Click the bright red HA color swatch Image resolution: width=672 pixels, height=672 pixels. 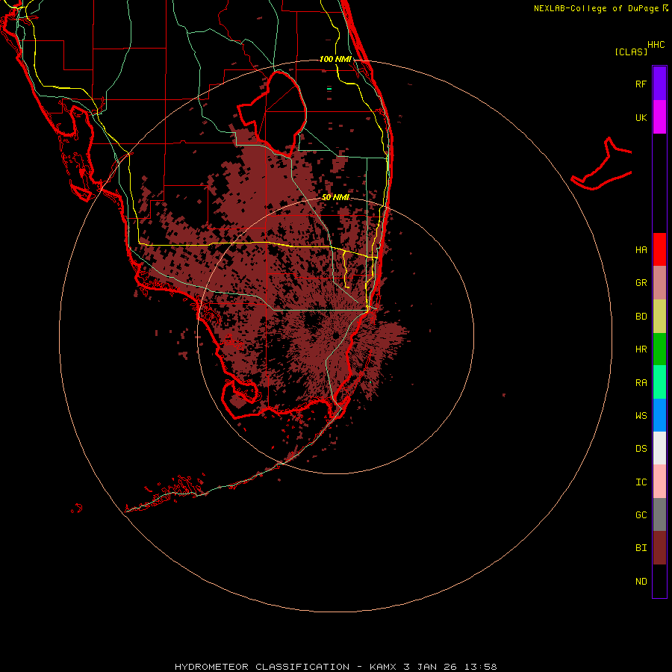pos(659,249)
